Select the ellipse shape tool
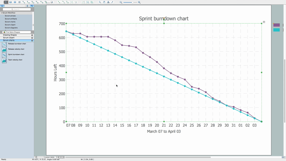Screen dimensions: 286x161 (x=15, y=2)
